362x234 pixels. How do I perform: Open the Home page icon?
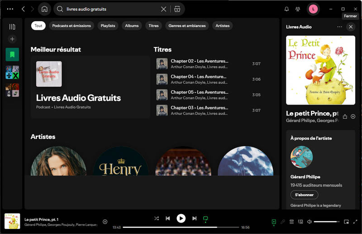[x=44, y=9]
